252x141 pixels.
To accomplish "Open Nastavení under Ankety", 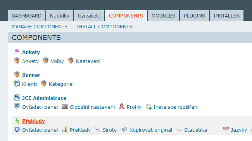I will (88, 61).
